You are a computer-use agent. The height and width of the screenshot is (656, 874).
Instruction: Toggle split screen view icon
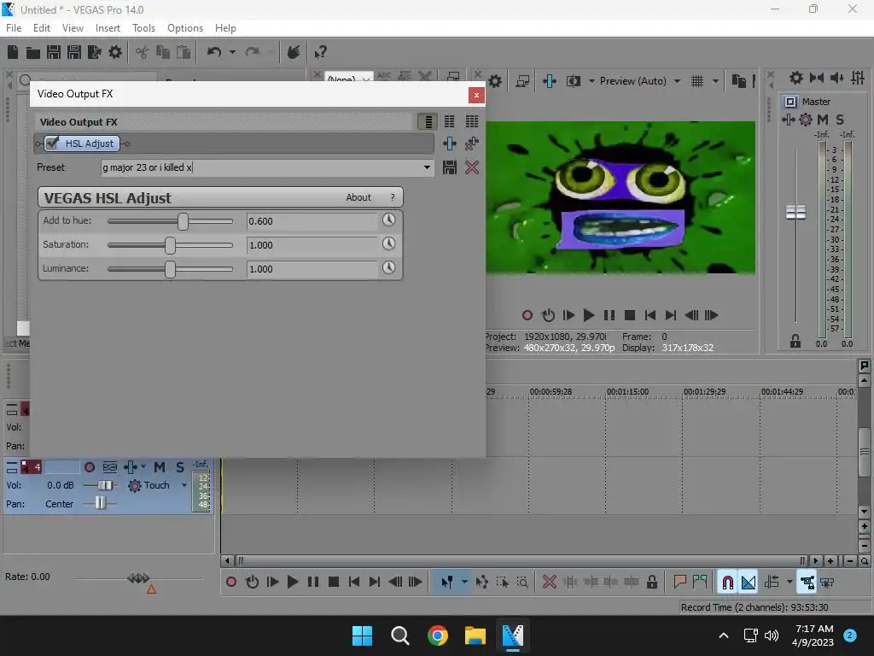pyautogui.click(x=574, y=81)
